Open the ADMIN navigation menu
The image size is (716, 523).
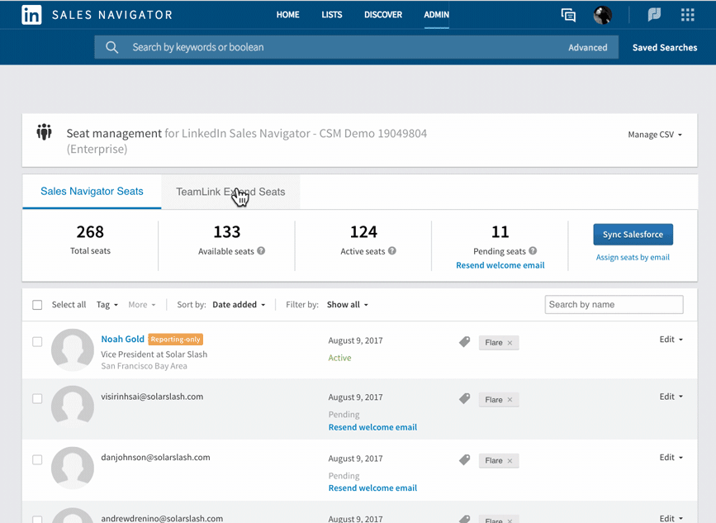tap(436, 14)
